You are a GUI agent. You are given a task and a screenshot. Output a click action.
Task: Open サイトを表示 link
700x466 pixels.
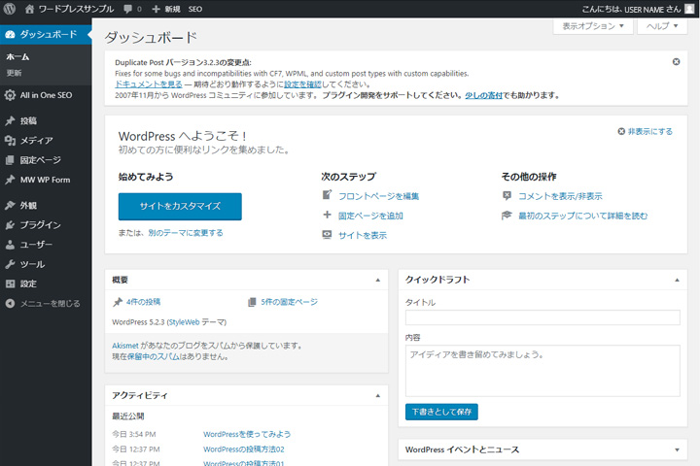tap(363, 236)
